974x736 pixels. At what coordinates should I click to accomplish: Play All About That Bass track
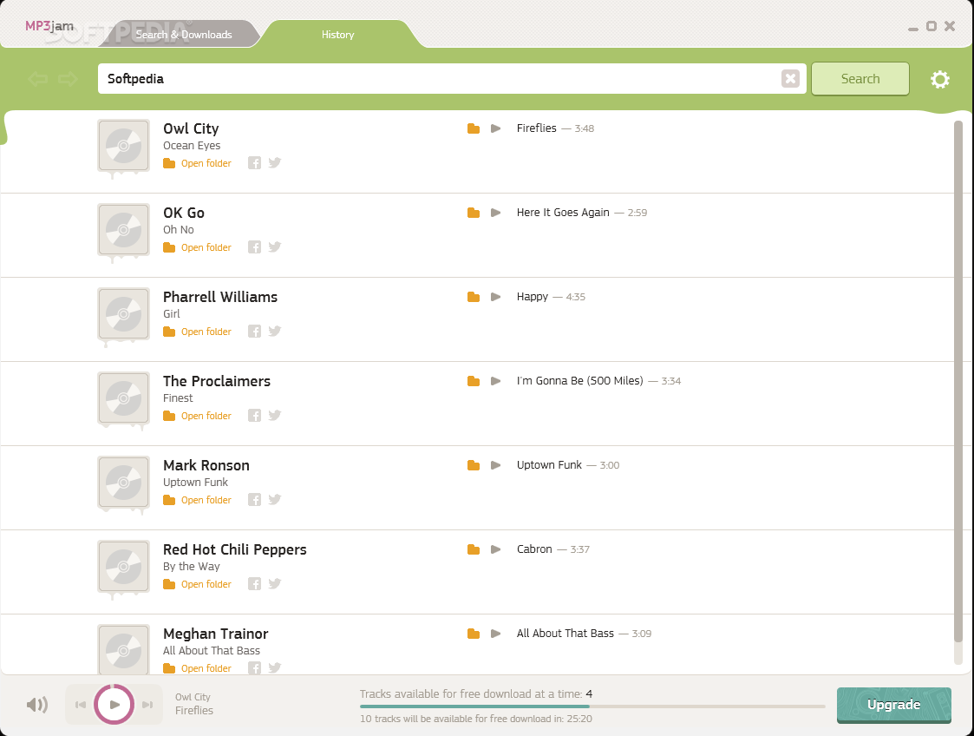coord(496,634)
